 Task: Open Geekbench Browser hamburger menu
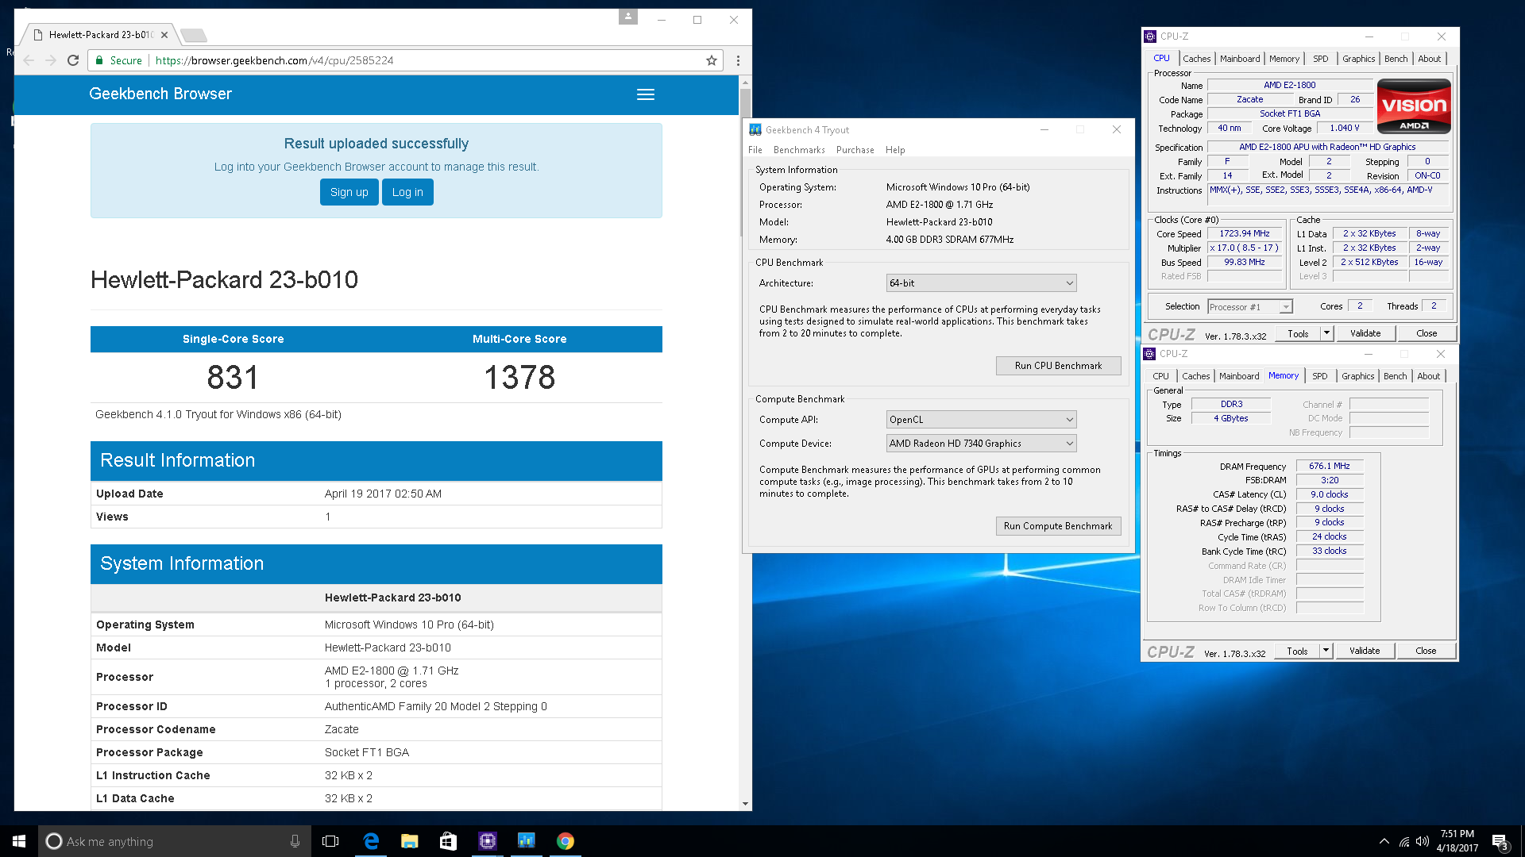tap(646, 94)
